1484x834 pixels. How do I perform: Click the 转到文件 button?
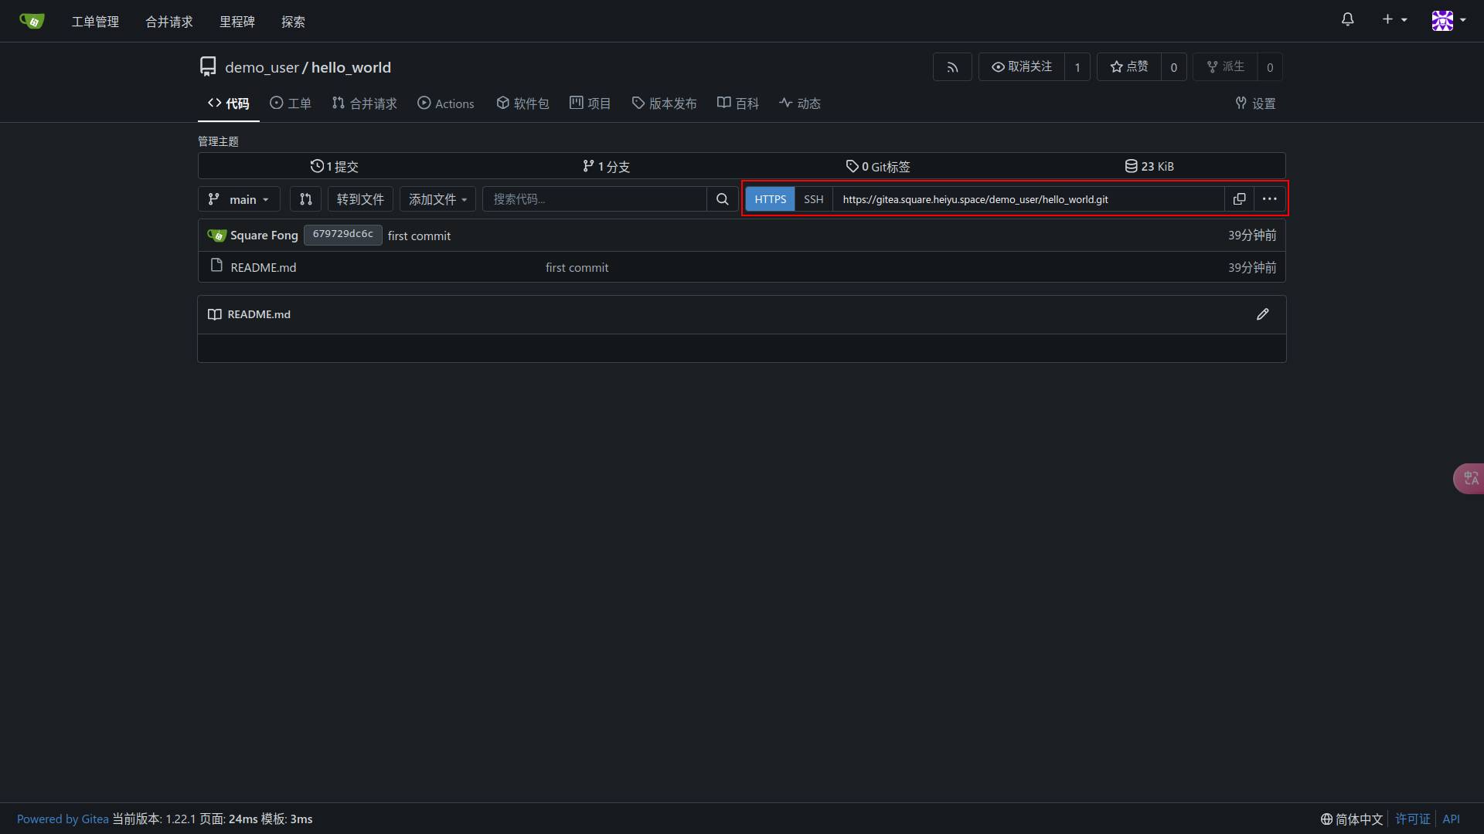pos(360,199)
